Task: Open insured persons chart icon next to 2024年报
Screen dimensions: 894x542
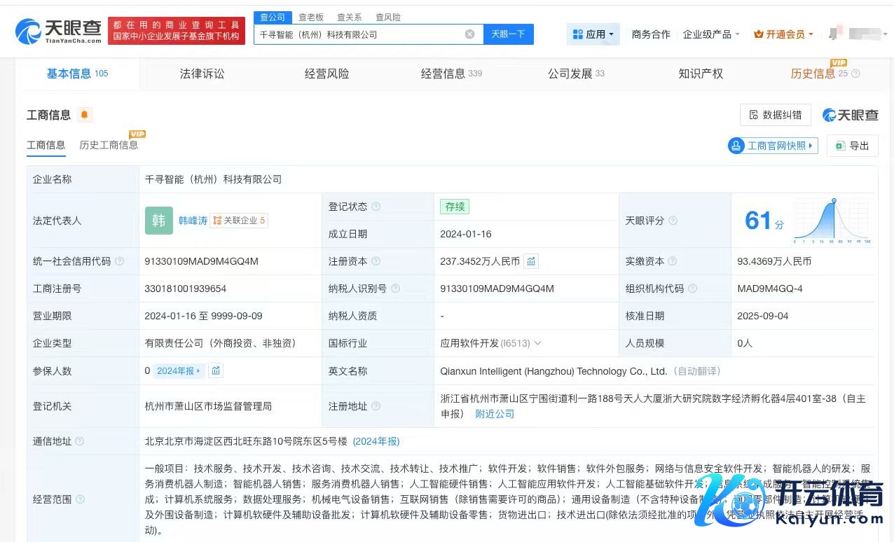Action: (216, 371)
